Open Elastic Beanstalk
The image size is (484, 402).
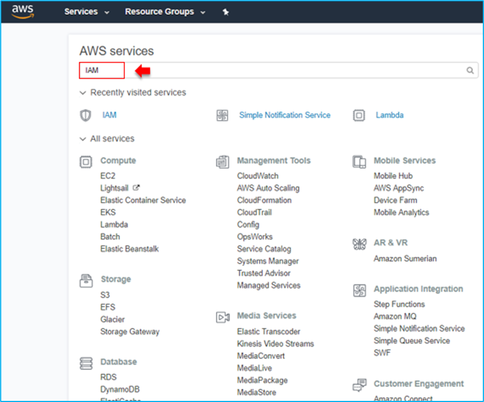click(x=129, y=249)
